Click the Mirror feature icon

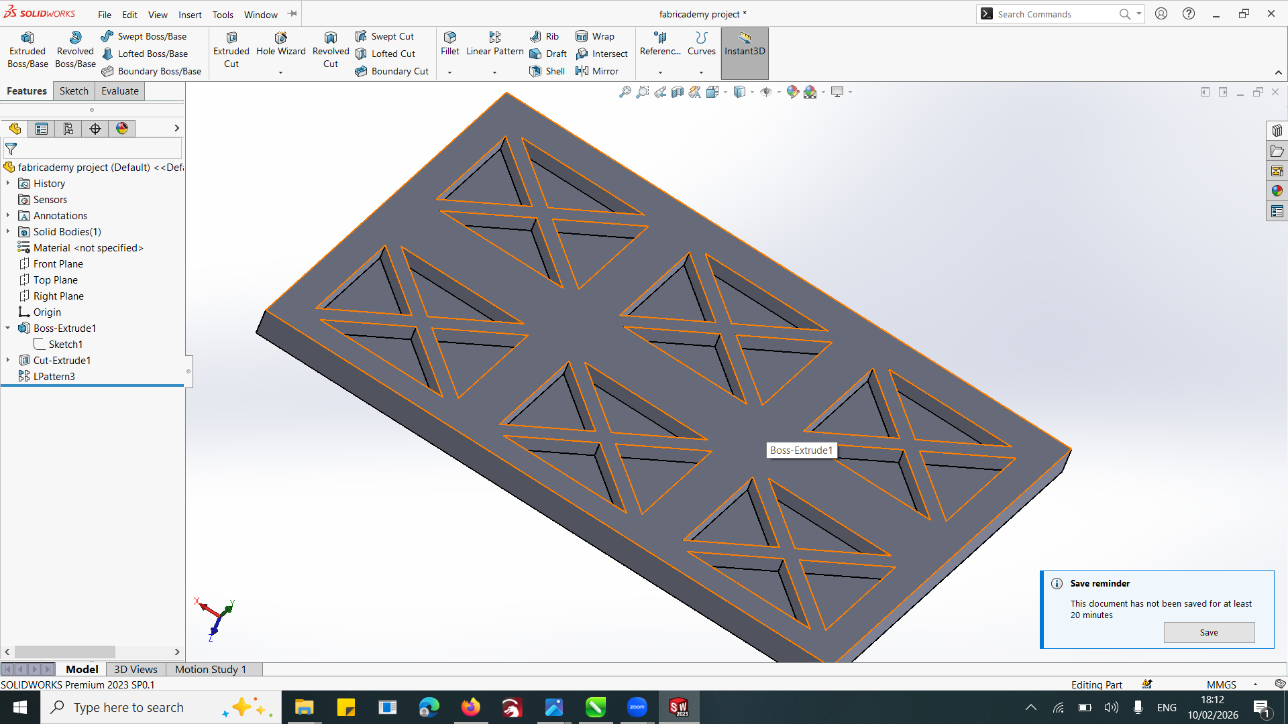tap(597, 71)
